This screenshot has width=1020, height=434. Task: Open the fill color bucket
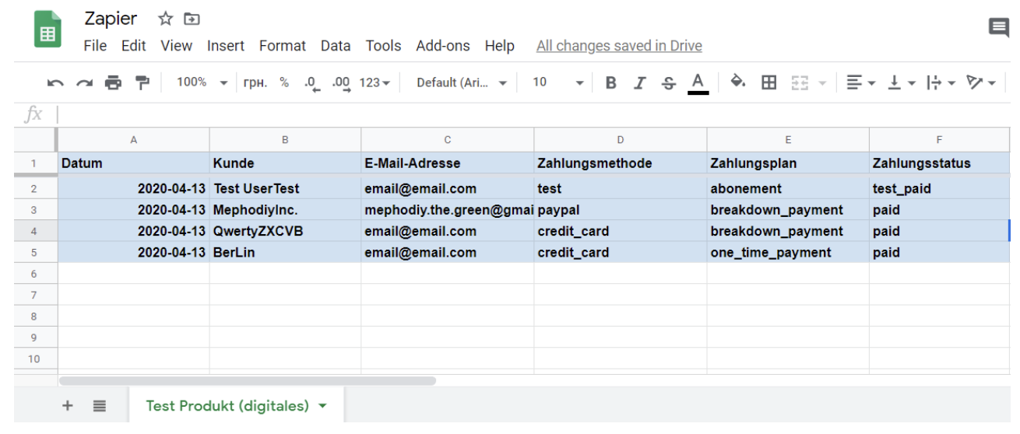coord(738,82)
